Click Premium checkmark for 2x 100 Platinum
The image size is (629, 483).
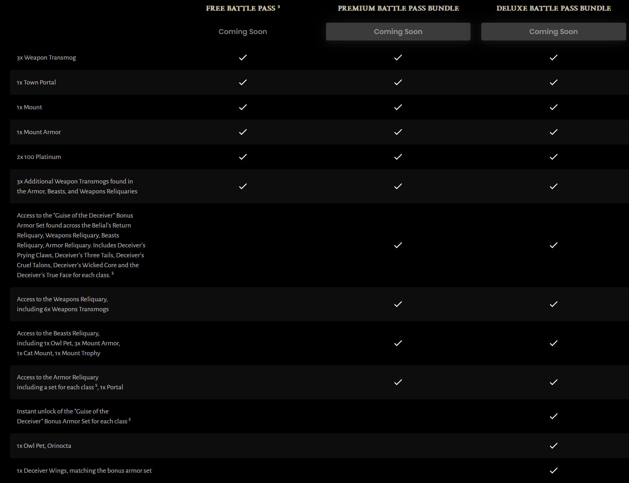(398, 157)
